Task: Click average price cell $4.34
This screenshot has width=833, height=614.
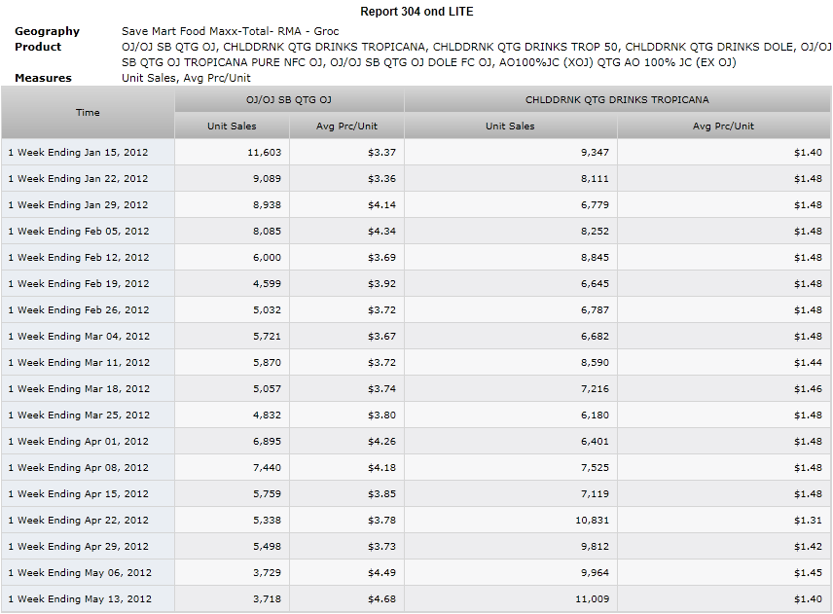Action: click(x=381, y=231)
